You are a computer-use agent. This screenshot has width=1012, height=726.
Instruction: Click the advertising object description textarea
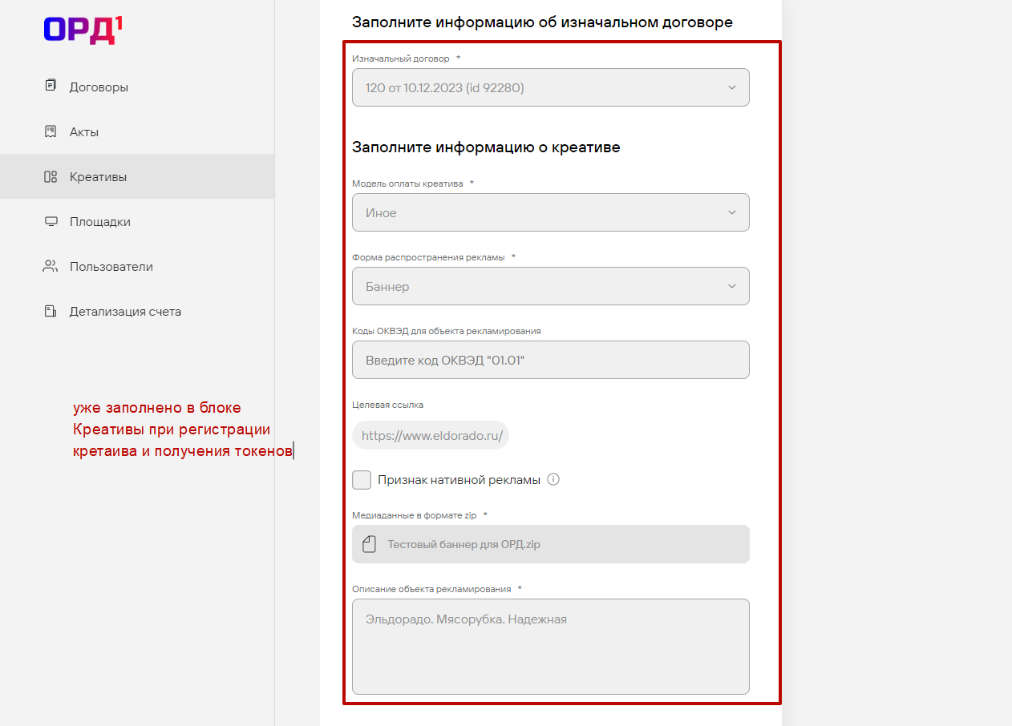[550, 646]
